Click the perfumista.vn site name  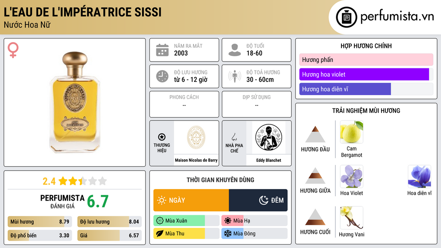397,17
